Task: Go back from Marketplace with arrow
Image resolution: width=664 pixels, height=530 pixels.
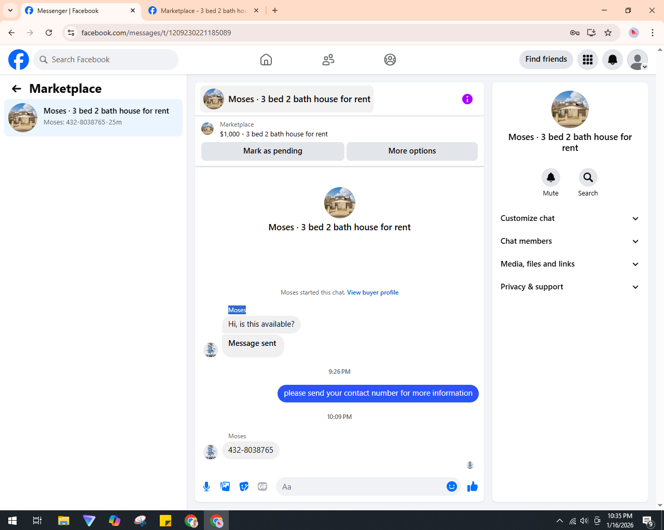Action: point(17,89)
